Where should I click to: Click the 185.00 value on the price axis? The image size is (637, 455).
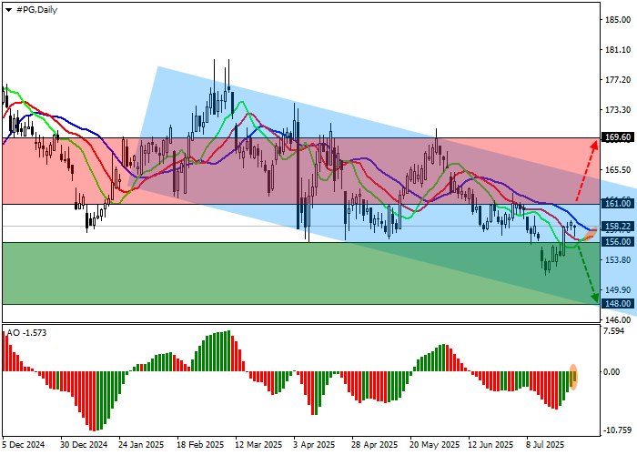pyautogui.click(x=617, y=19)
